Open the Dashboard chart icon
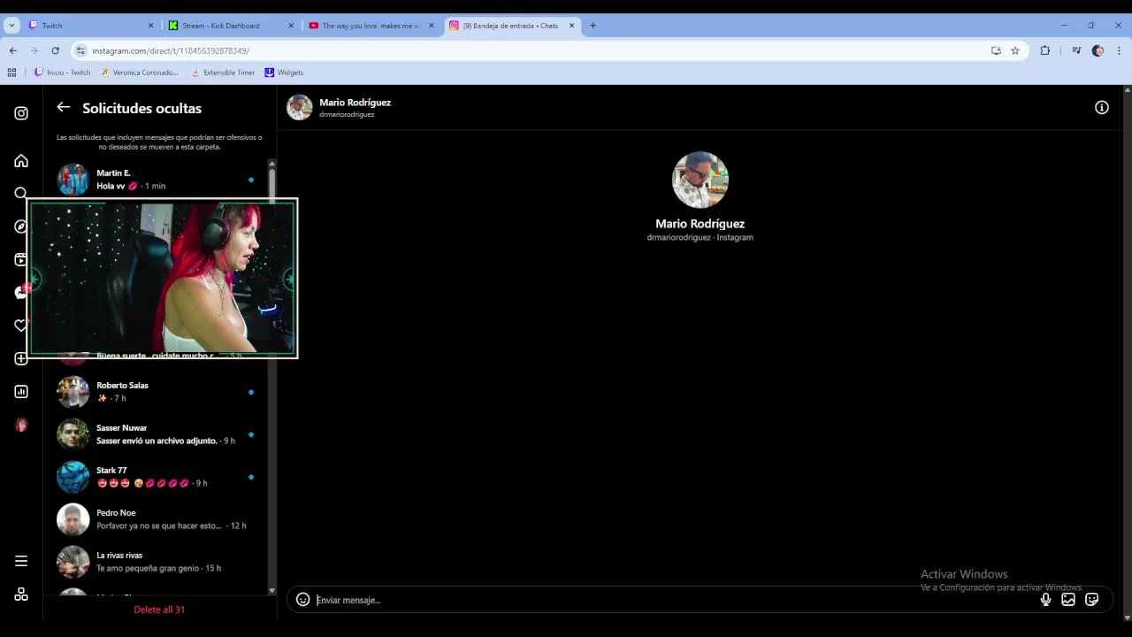Viewport: 1132px width, 637px height. (21, 392)
